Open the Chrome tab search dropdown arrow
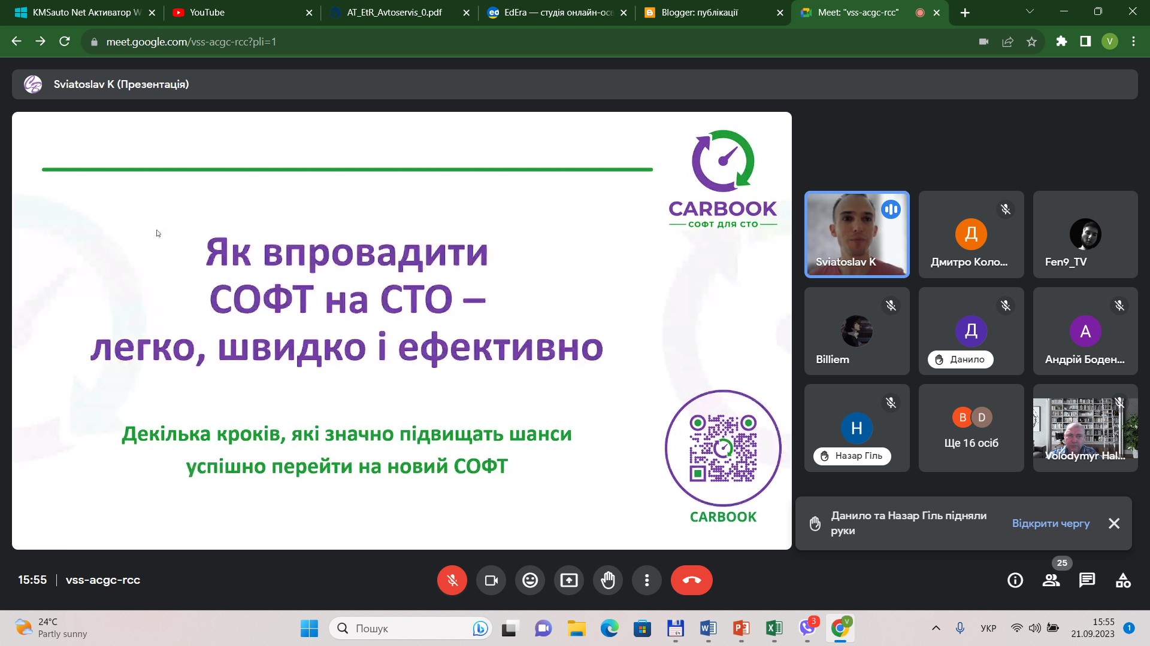Image resolution: width=1150 pixels, height=646 pixels. [1030, 12]
